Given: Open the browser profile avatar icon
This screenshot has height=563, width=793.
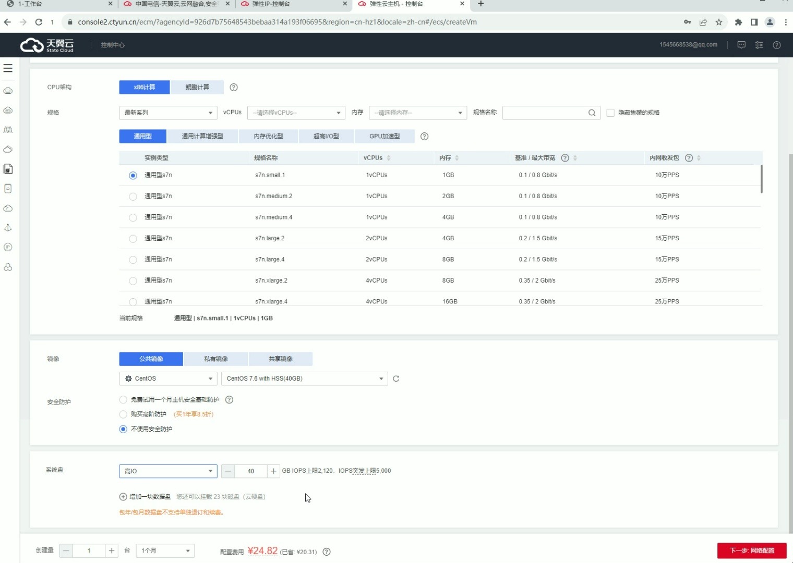Looking at the screenshot, I should (x=770, y=22).
